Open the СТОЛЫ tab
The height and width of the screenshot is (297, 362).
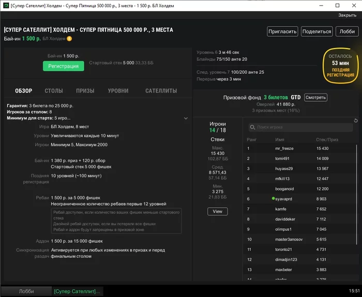54,91
